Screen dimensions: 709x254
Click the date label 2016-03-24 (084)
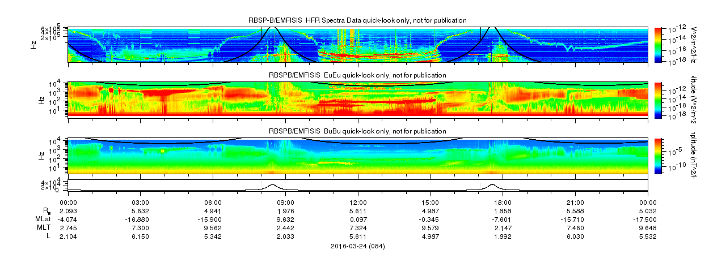(x=357, y=246)
